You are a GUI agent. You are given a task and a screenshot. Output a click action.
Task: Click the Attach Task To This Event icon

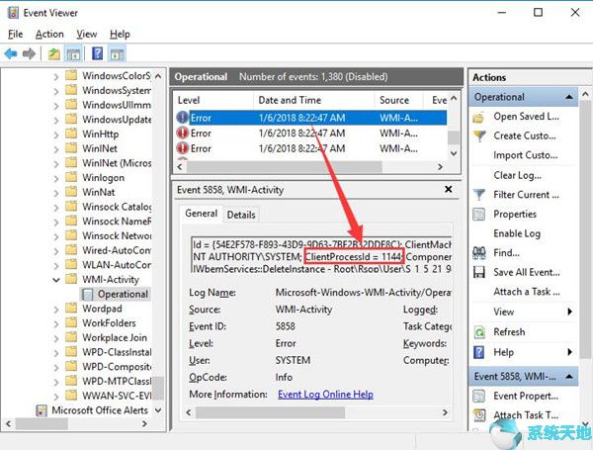click(479, 414)
